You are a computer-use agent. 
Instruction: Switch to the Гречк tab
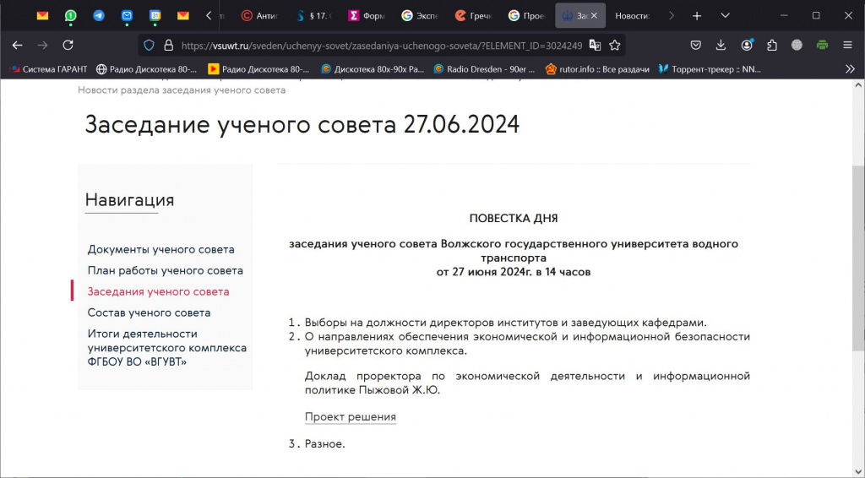click(475, 16)
